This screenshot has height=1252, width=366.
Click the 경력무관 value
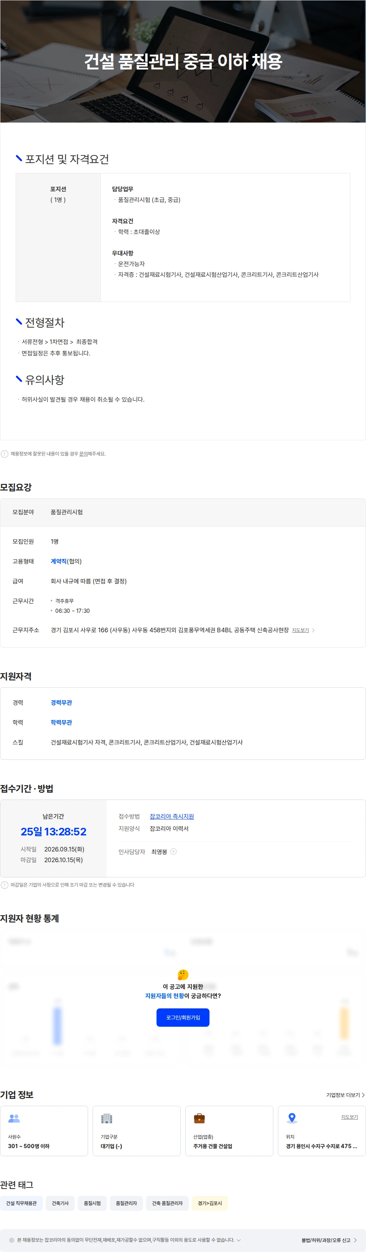pyautogui.click(x=61, y=702)
